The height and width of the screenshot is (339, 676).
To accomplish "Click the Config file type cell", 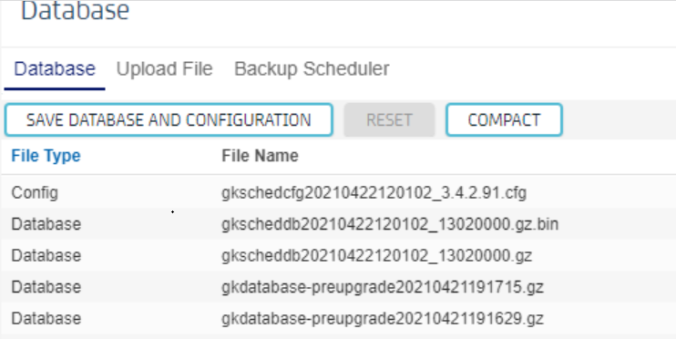I will (35, 193).
